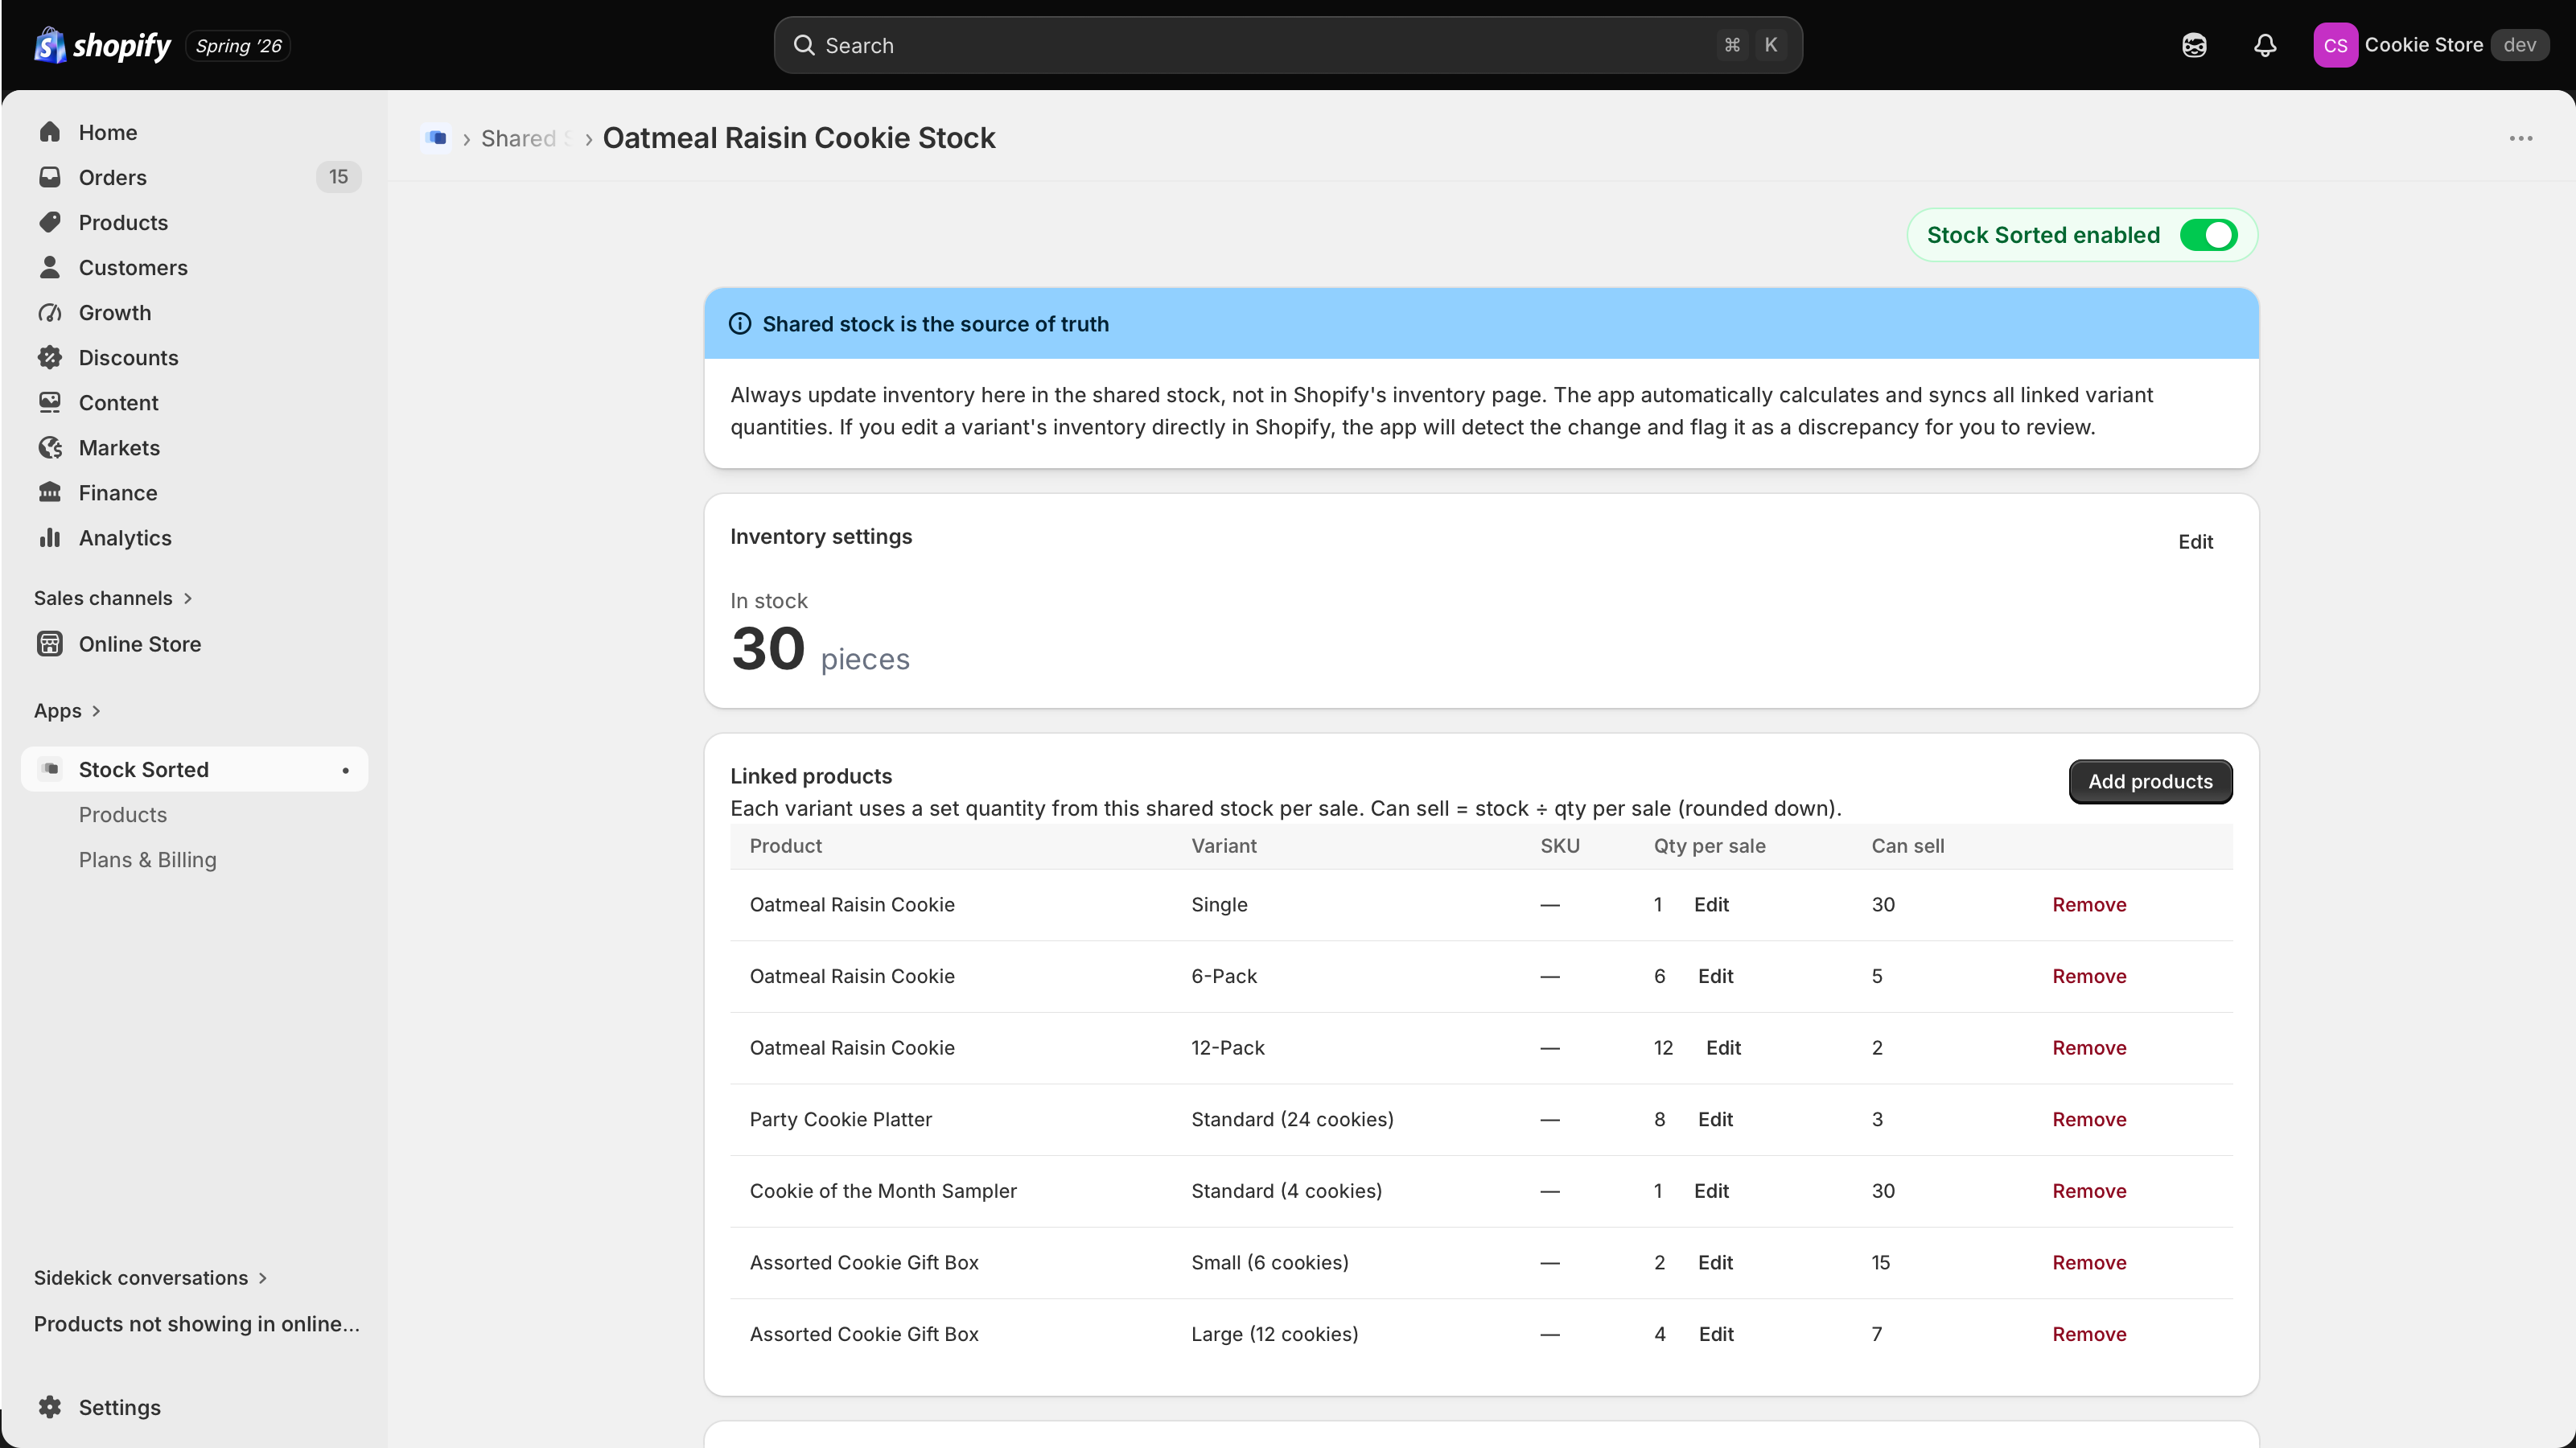Image resolution: width=2576 pixels, height=1448 pixels.
Task: Click the 'dev' store badge
Action: click(x=2519, y=45)
